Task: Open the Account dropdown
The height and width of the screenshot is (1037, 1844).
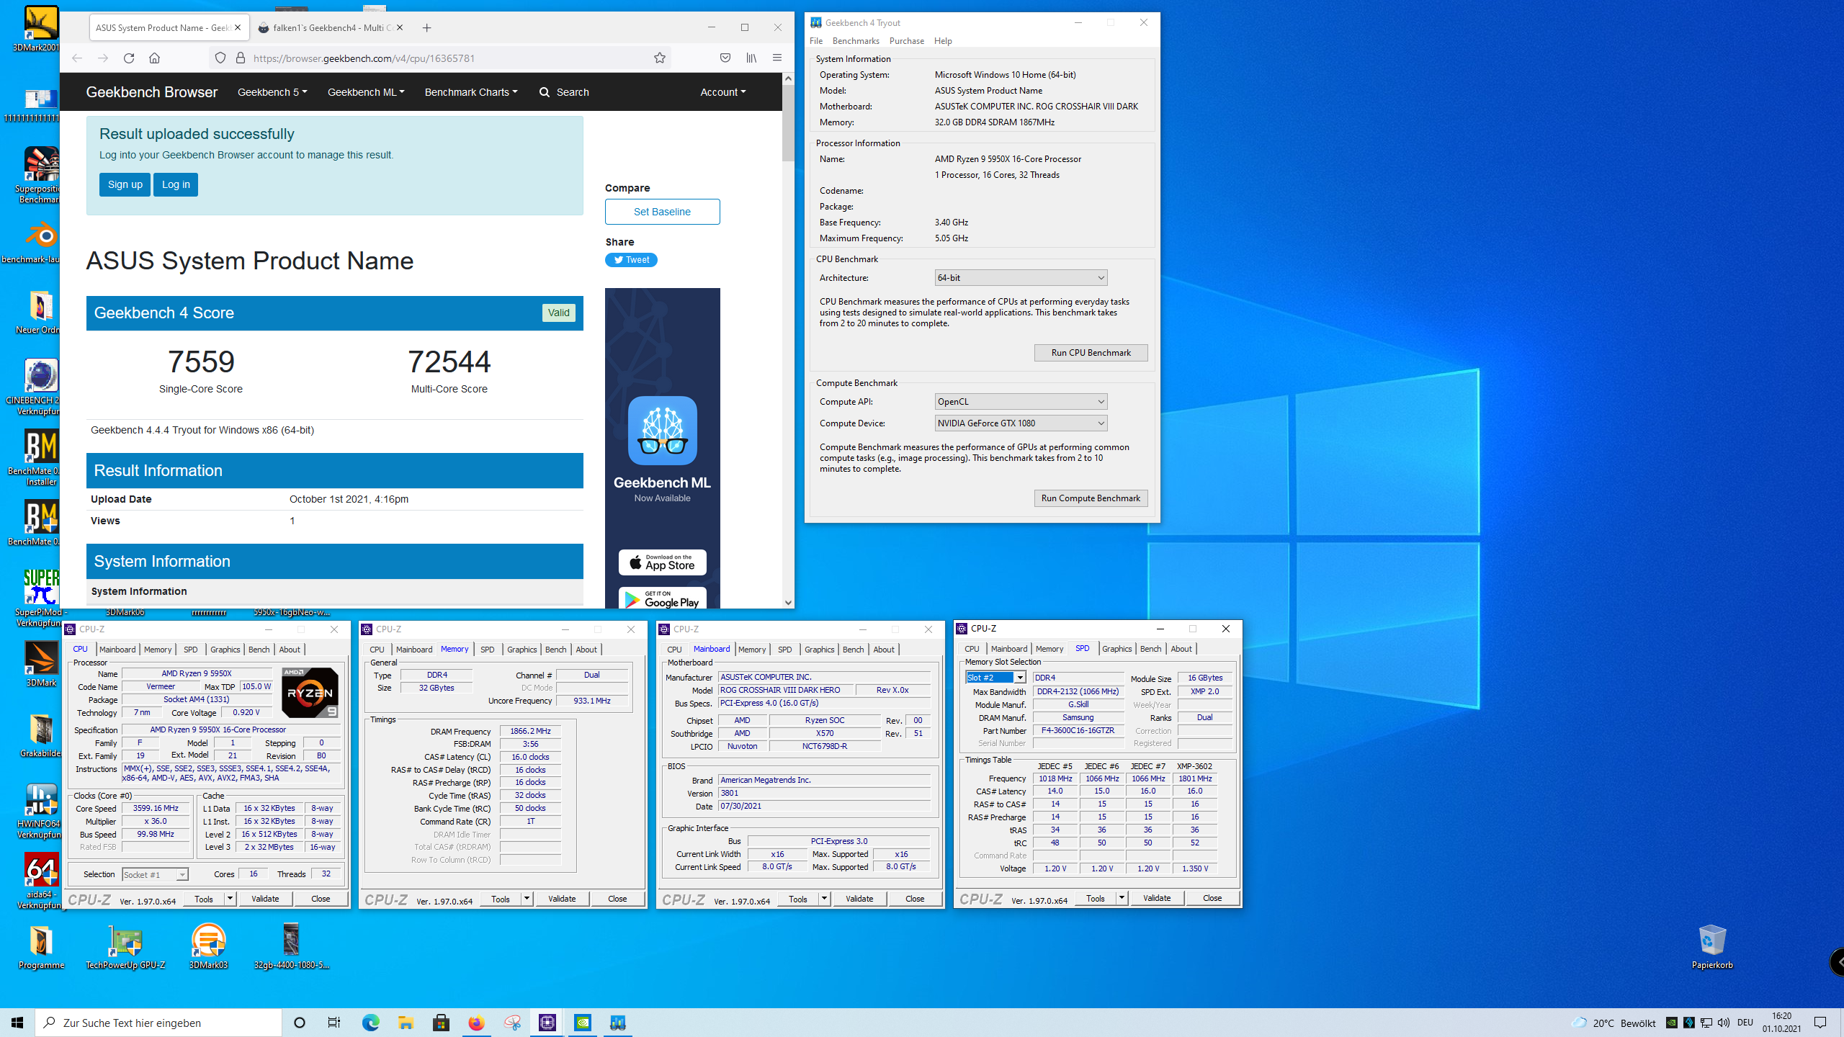Action: coord(722,92)
